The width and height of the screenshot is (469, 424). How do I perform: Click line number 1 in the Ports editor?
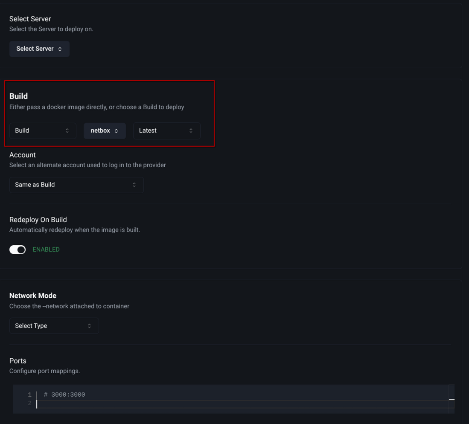point(30,395)
